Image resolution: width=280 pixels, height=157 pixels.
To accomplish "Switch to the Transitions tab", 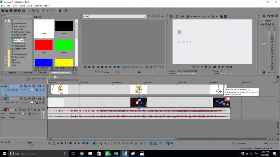I will [x=27, y=73].
